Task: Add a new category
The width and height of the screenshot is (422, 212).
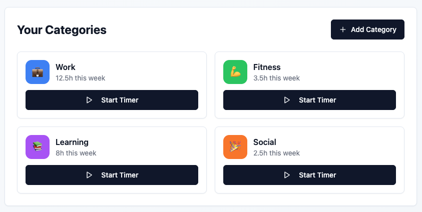Action: (367, 29)
